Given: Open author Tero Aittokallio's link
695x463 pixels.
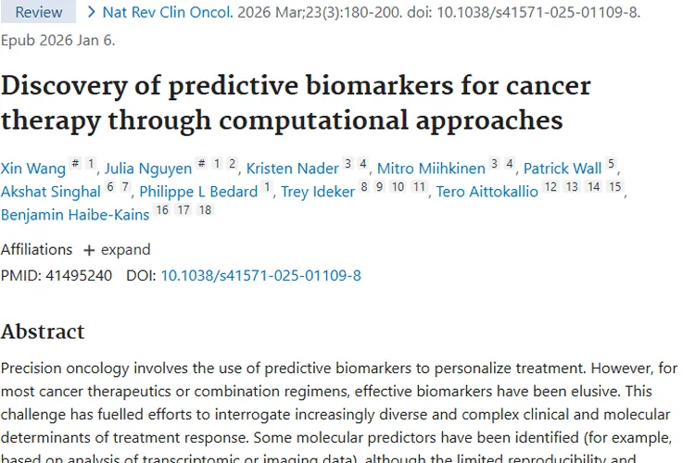Looking at the screenshot, I should click(x=486, y=192).
